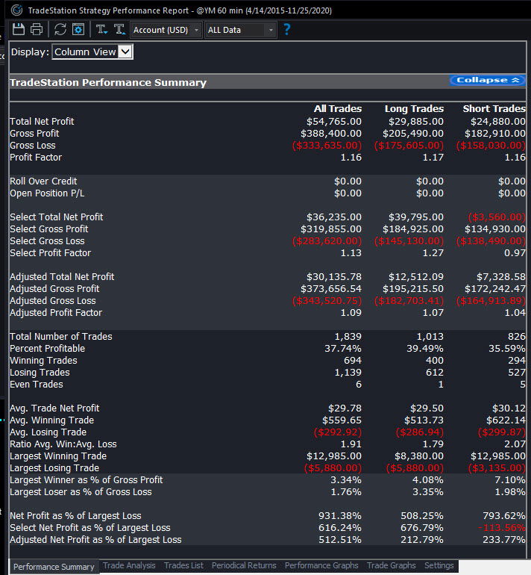Click the Gross Profit row label
Viewport: 531px width, 575px height.
(x=34, y=133)
